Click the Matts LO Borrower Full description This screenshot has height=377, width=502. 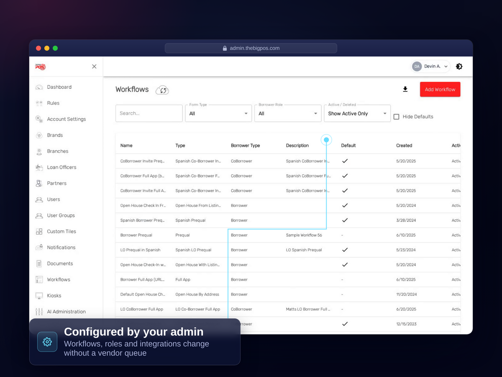pos(308,309)
